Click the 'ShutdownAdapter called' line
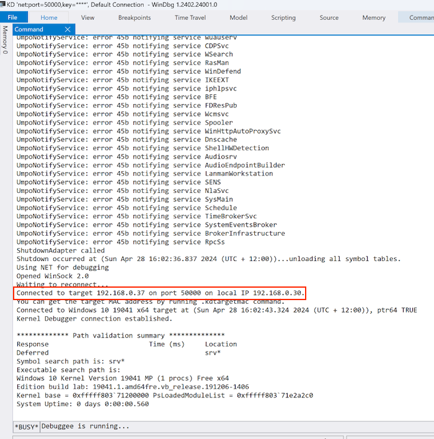This screenshot has width=434, height=439. click(x=61, y=251)
